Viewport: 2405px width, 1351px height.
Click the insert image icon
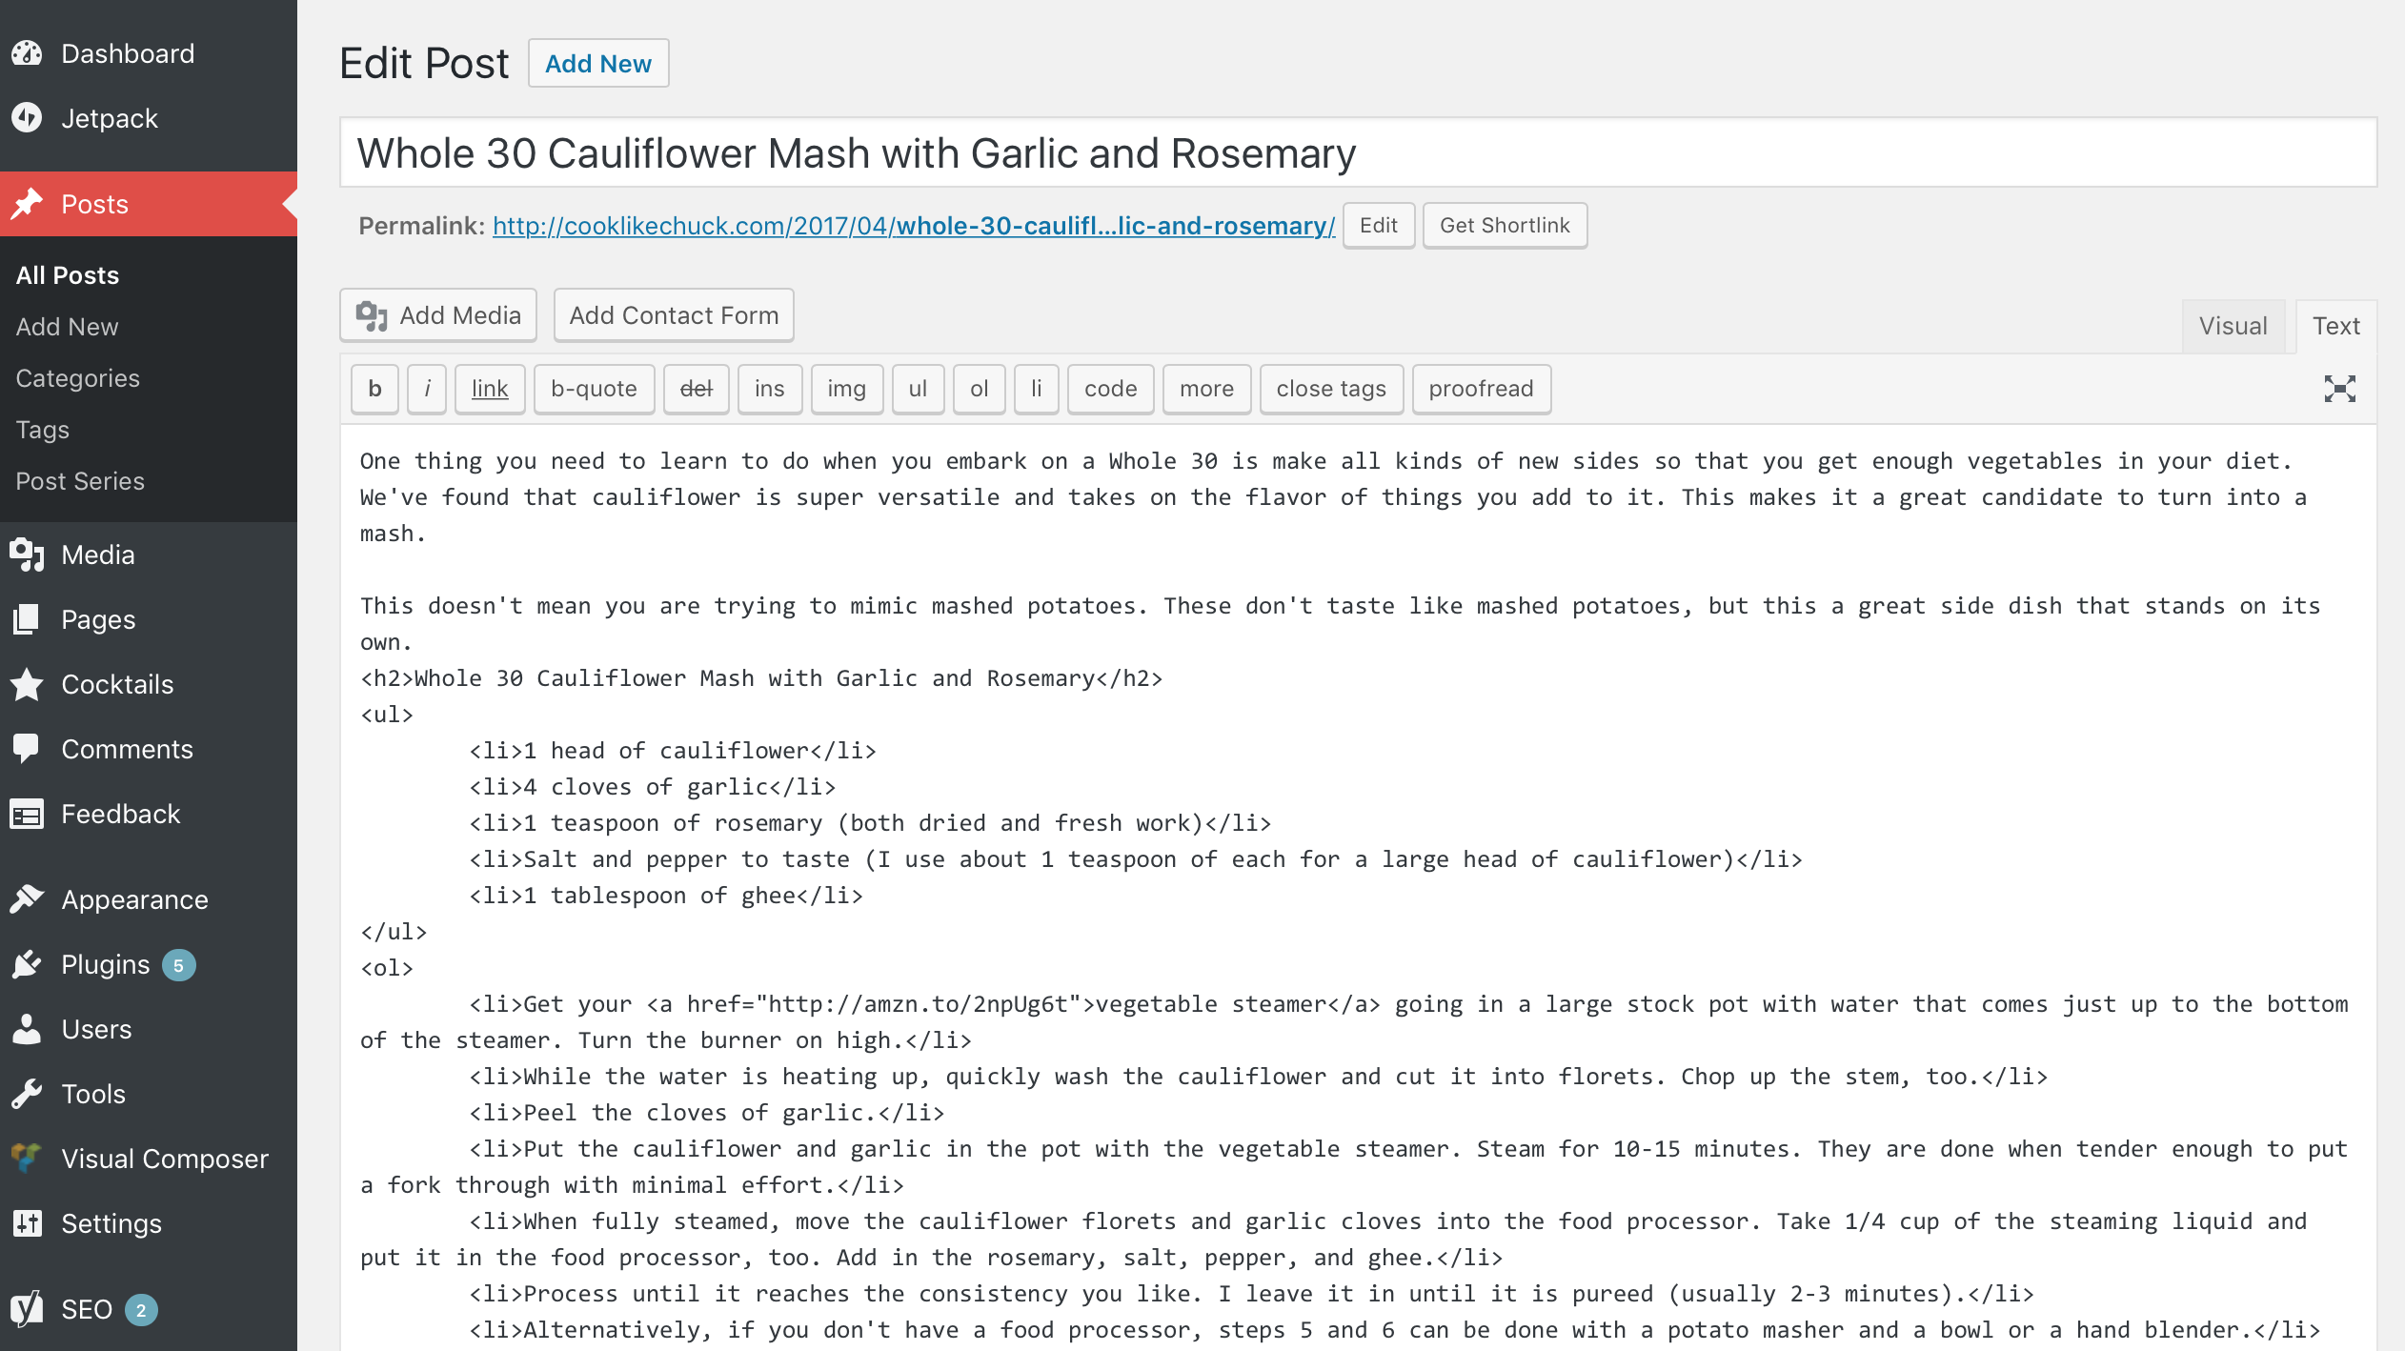[846, 387]
